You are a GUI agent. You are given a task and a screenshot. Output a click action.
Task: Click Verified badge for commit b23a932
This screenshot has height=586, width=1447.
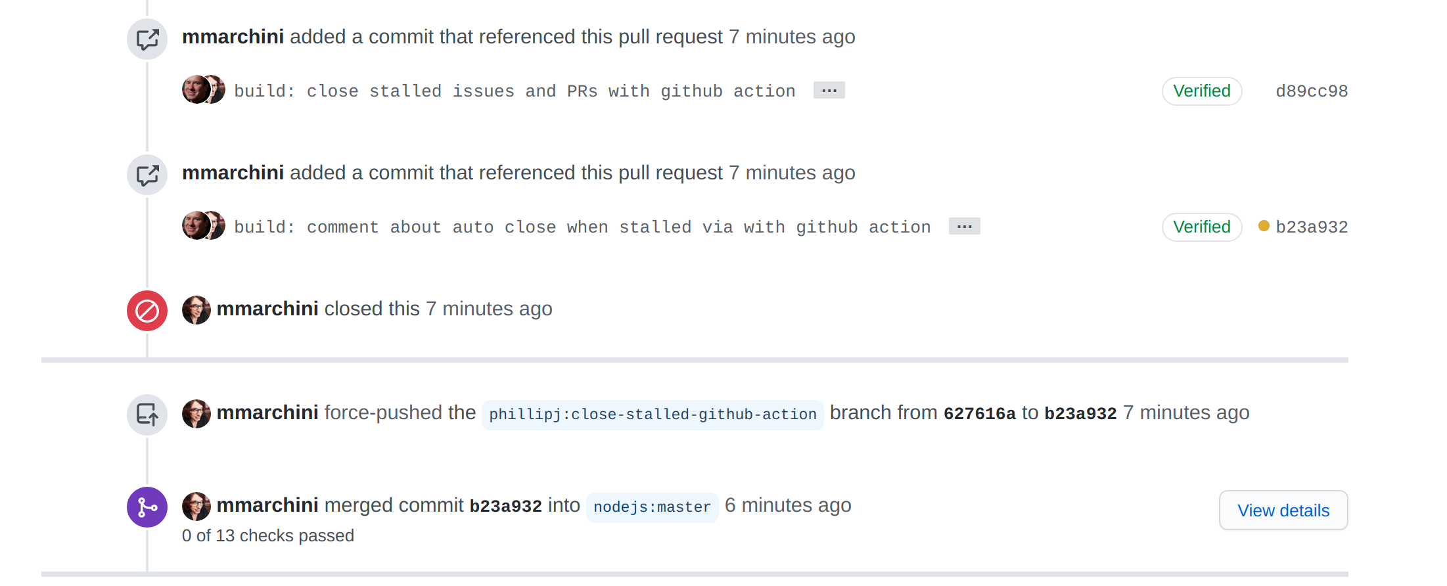[x=1201, y=227]
